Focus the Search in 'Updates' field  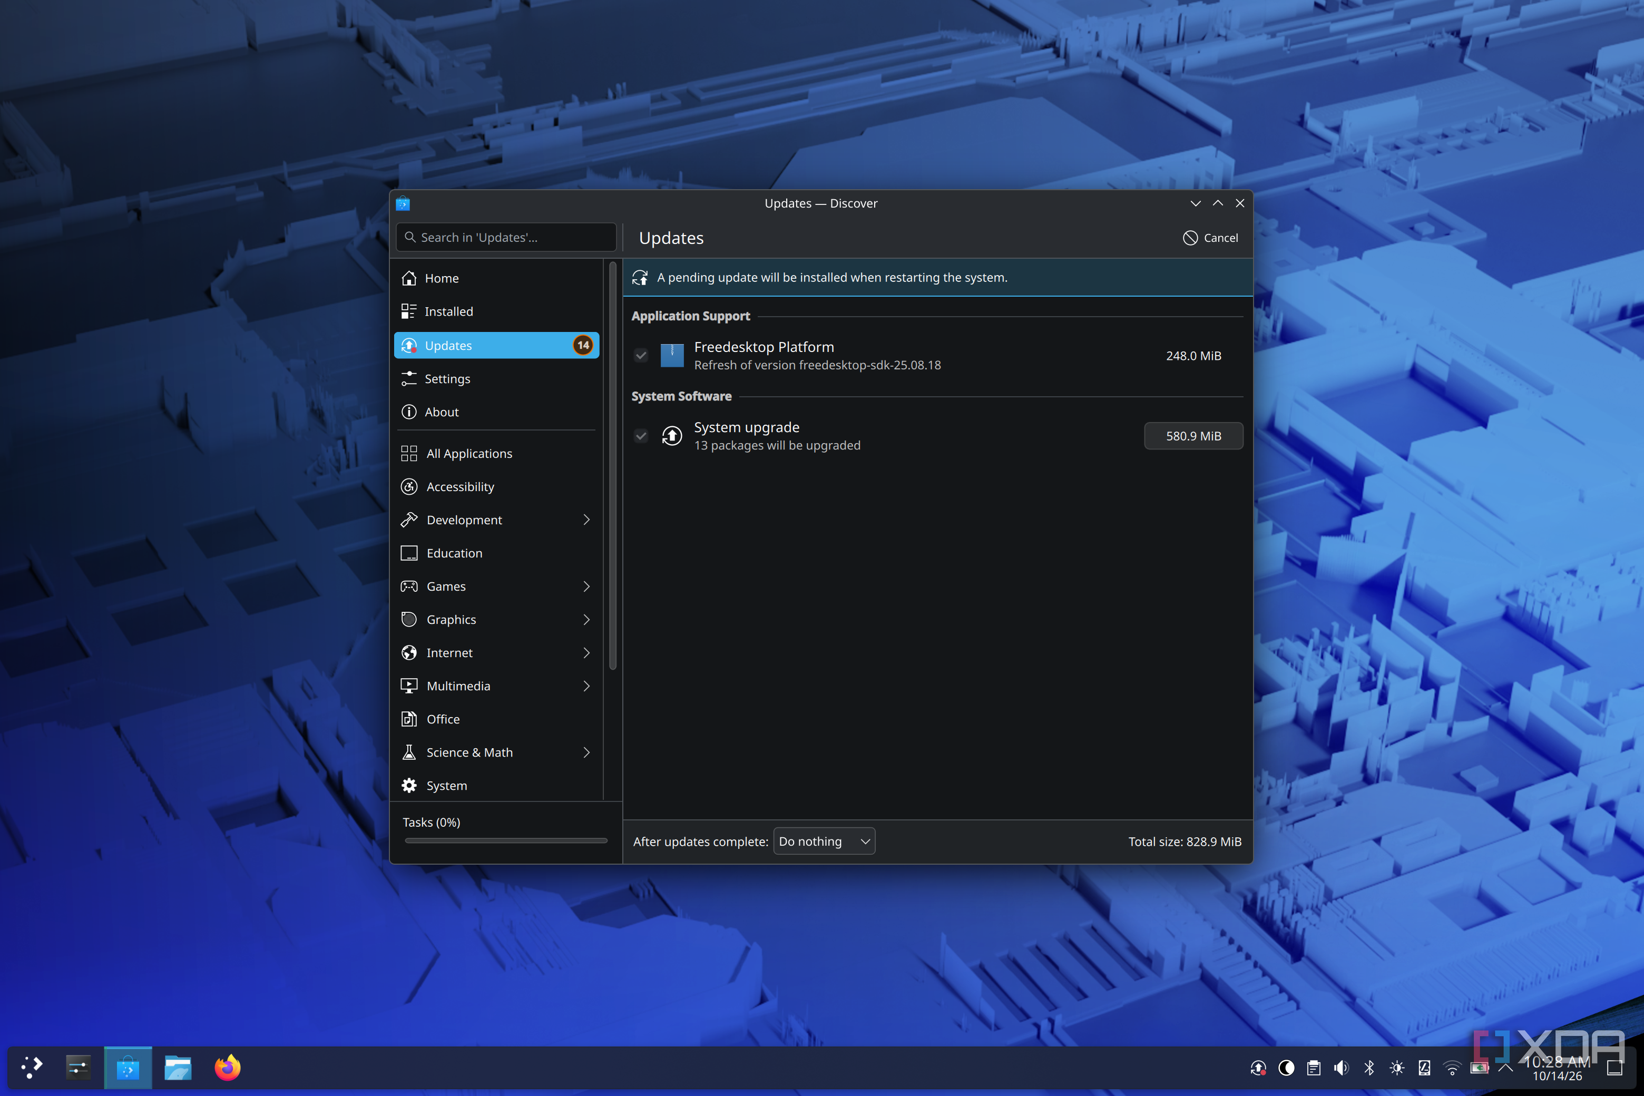coord(506,238)
